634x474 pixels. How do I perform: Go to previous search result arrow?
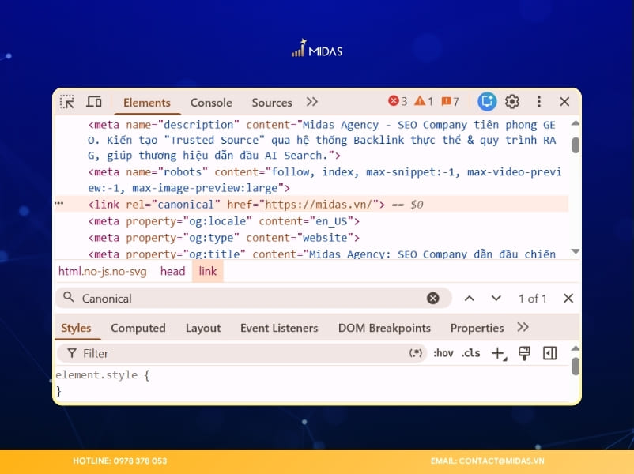point(470,298)
